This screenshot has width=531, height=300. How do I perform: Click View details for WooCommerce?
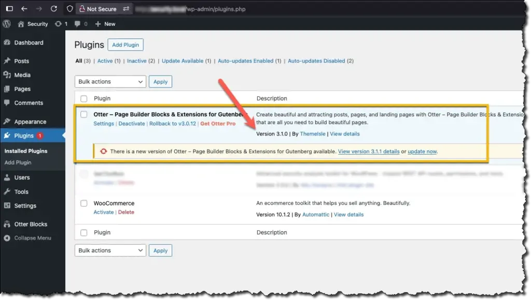coord(348,215)
